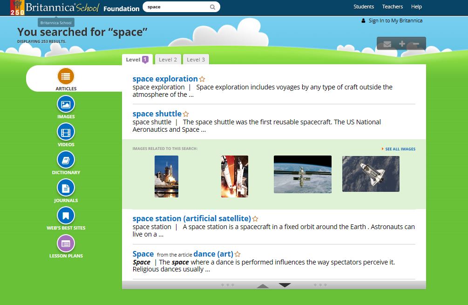The width and height of the screenshot is (468, 305).
Task: Click Sign In to My Britannica
Action: pyautogui.click(x=395, y=20)
